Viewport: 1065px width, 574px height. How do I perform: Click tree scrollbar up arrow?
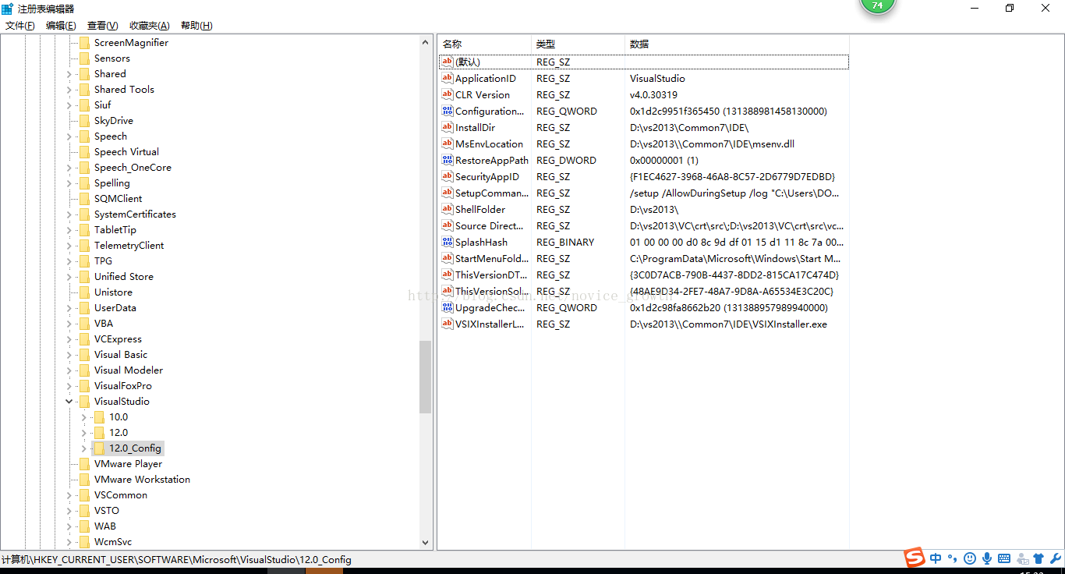(425, 43)
